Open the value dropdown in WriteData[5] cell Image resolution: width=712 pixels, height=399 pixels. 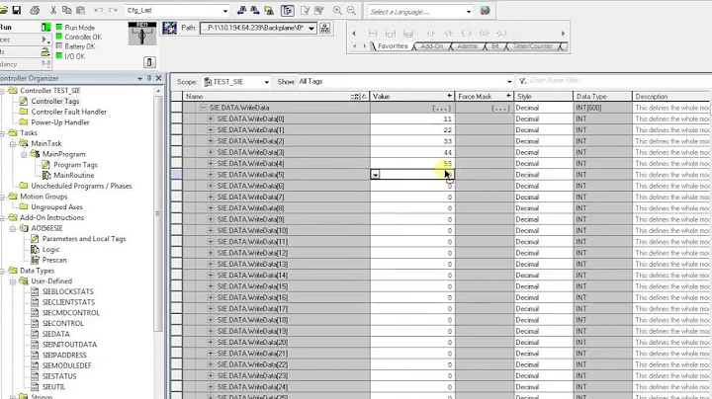pos(375,175)
